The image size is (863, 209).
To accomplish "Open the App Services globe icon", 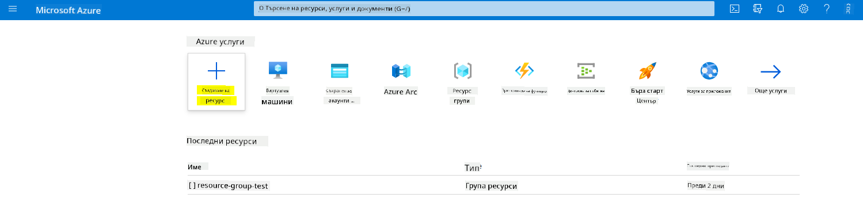I will 709,71.
